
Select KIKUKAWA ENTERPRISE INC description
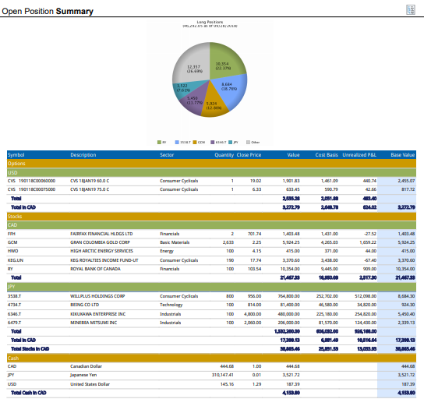(98, 314)
